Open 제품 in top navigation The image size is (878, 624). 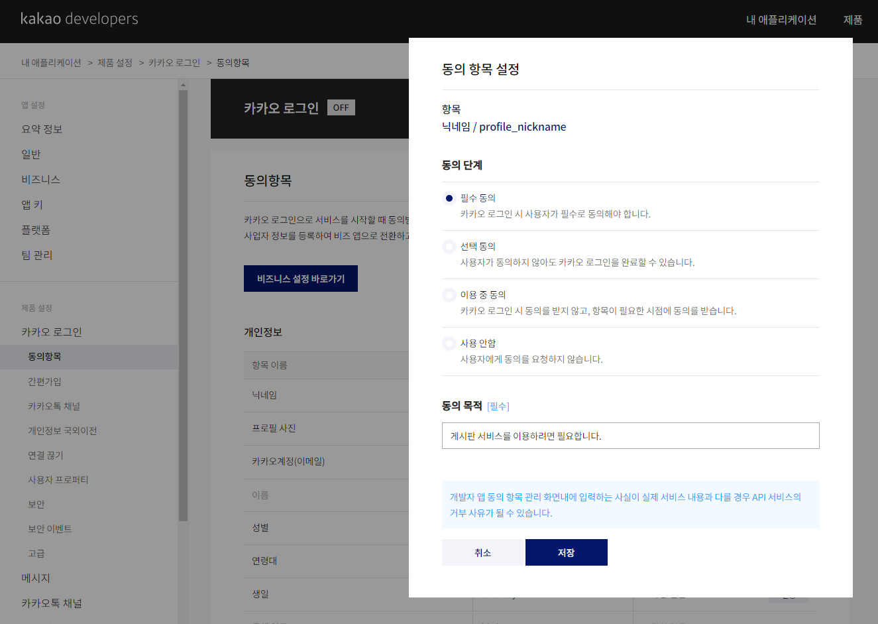point(853,20)
